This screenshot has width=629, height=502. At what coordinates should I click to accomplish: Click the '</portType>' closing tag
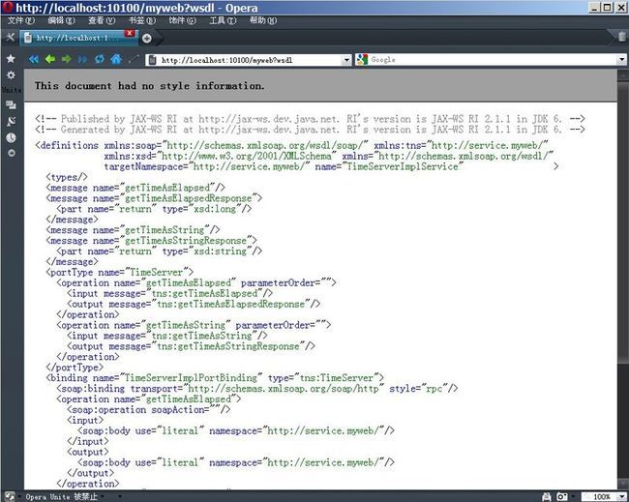pos(75,368)
